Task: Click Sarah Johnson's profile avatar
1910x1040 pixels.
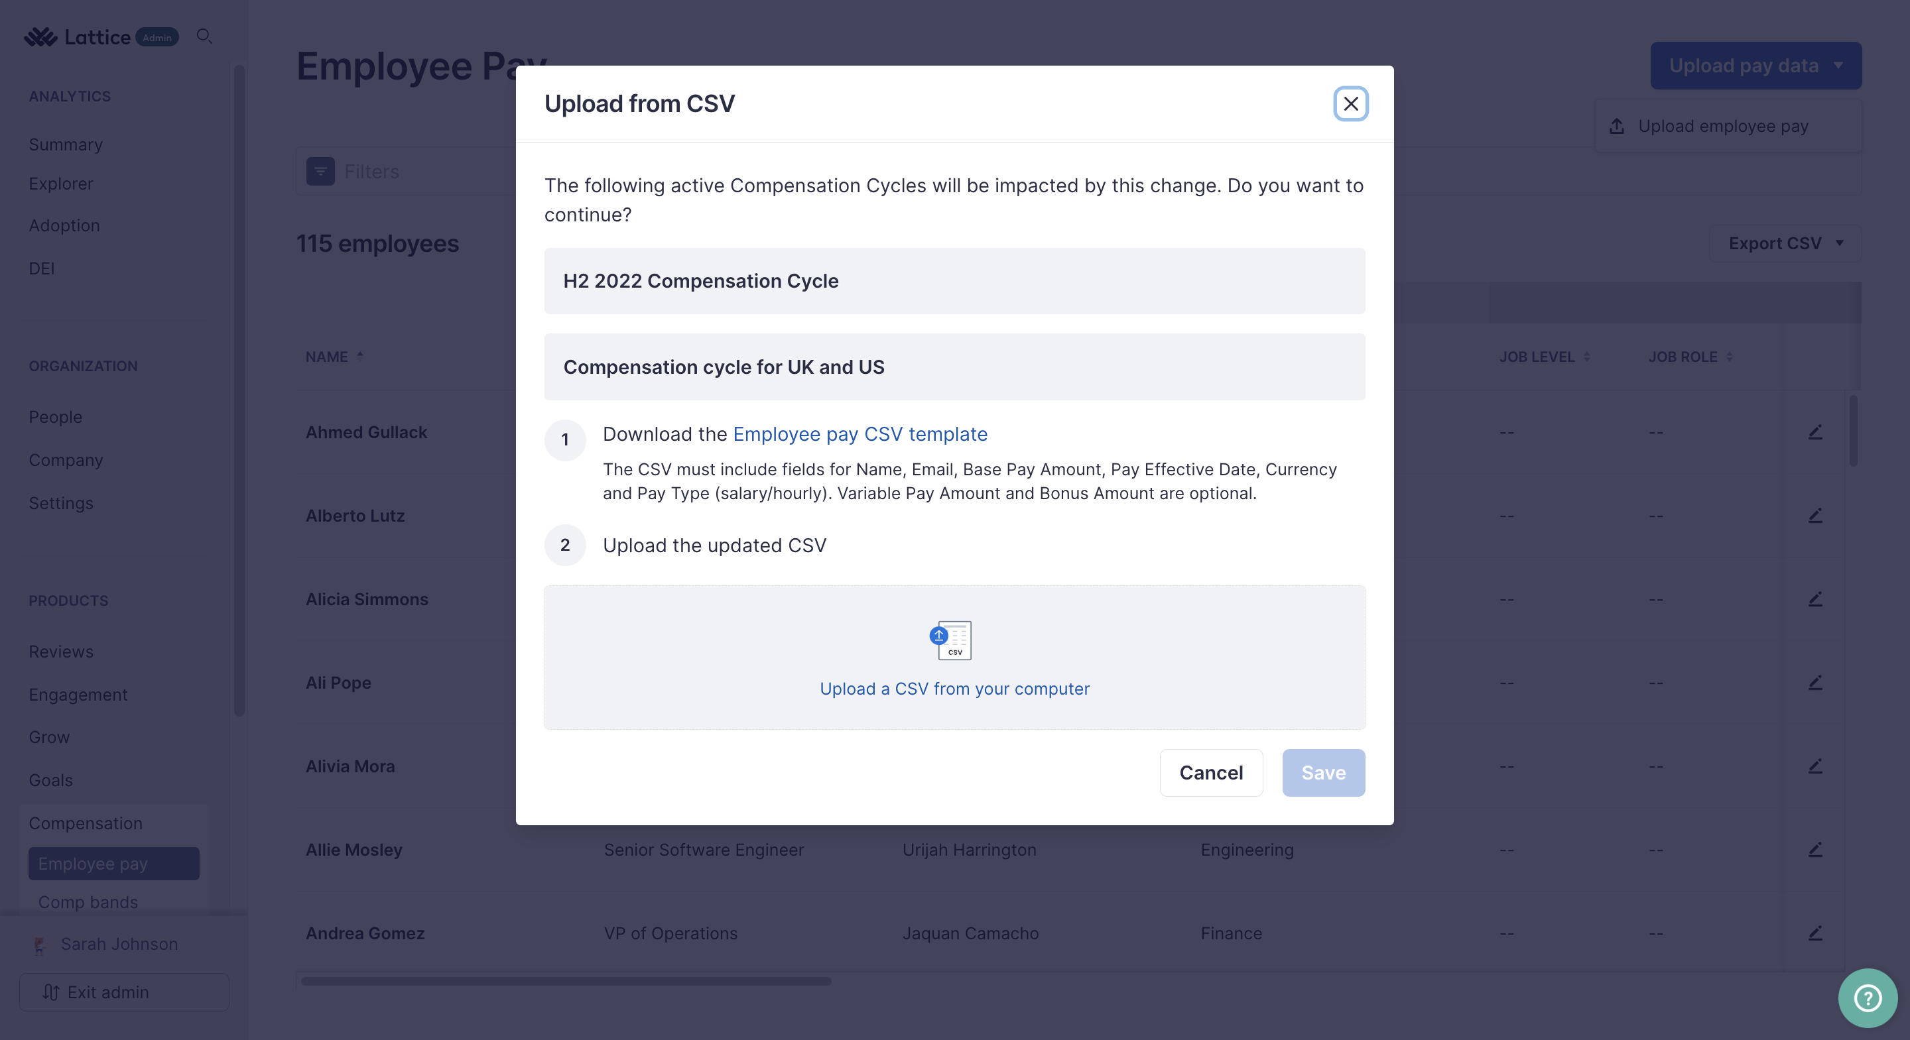Action: click(x=40, y=945)
